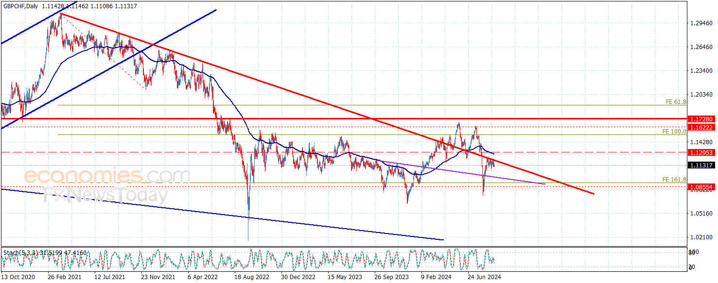This screenshot has width=718, height=283.
Task: Click the FE 100.0 Fibonacci label
Action: coord(675,132)
